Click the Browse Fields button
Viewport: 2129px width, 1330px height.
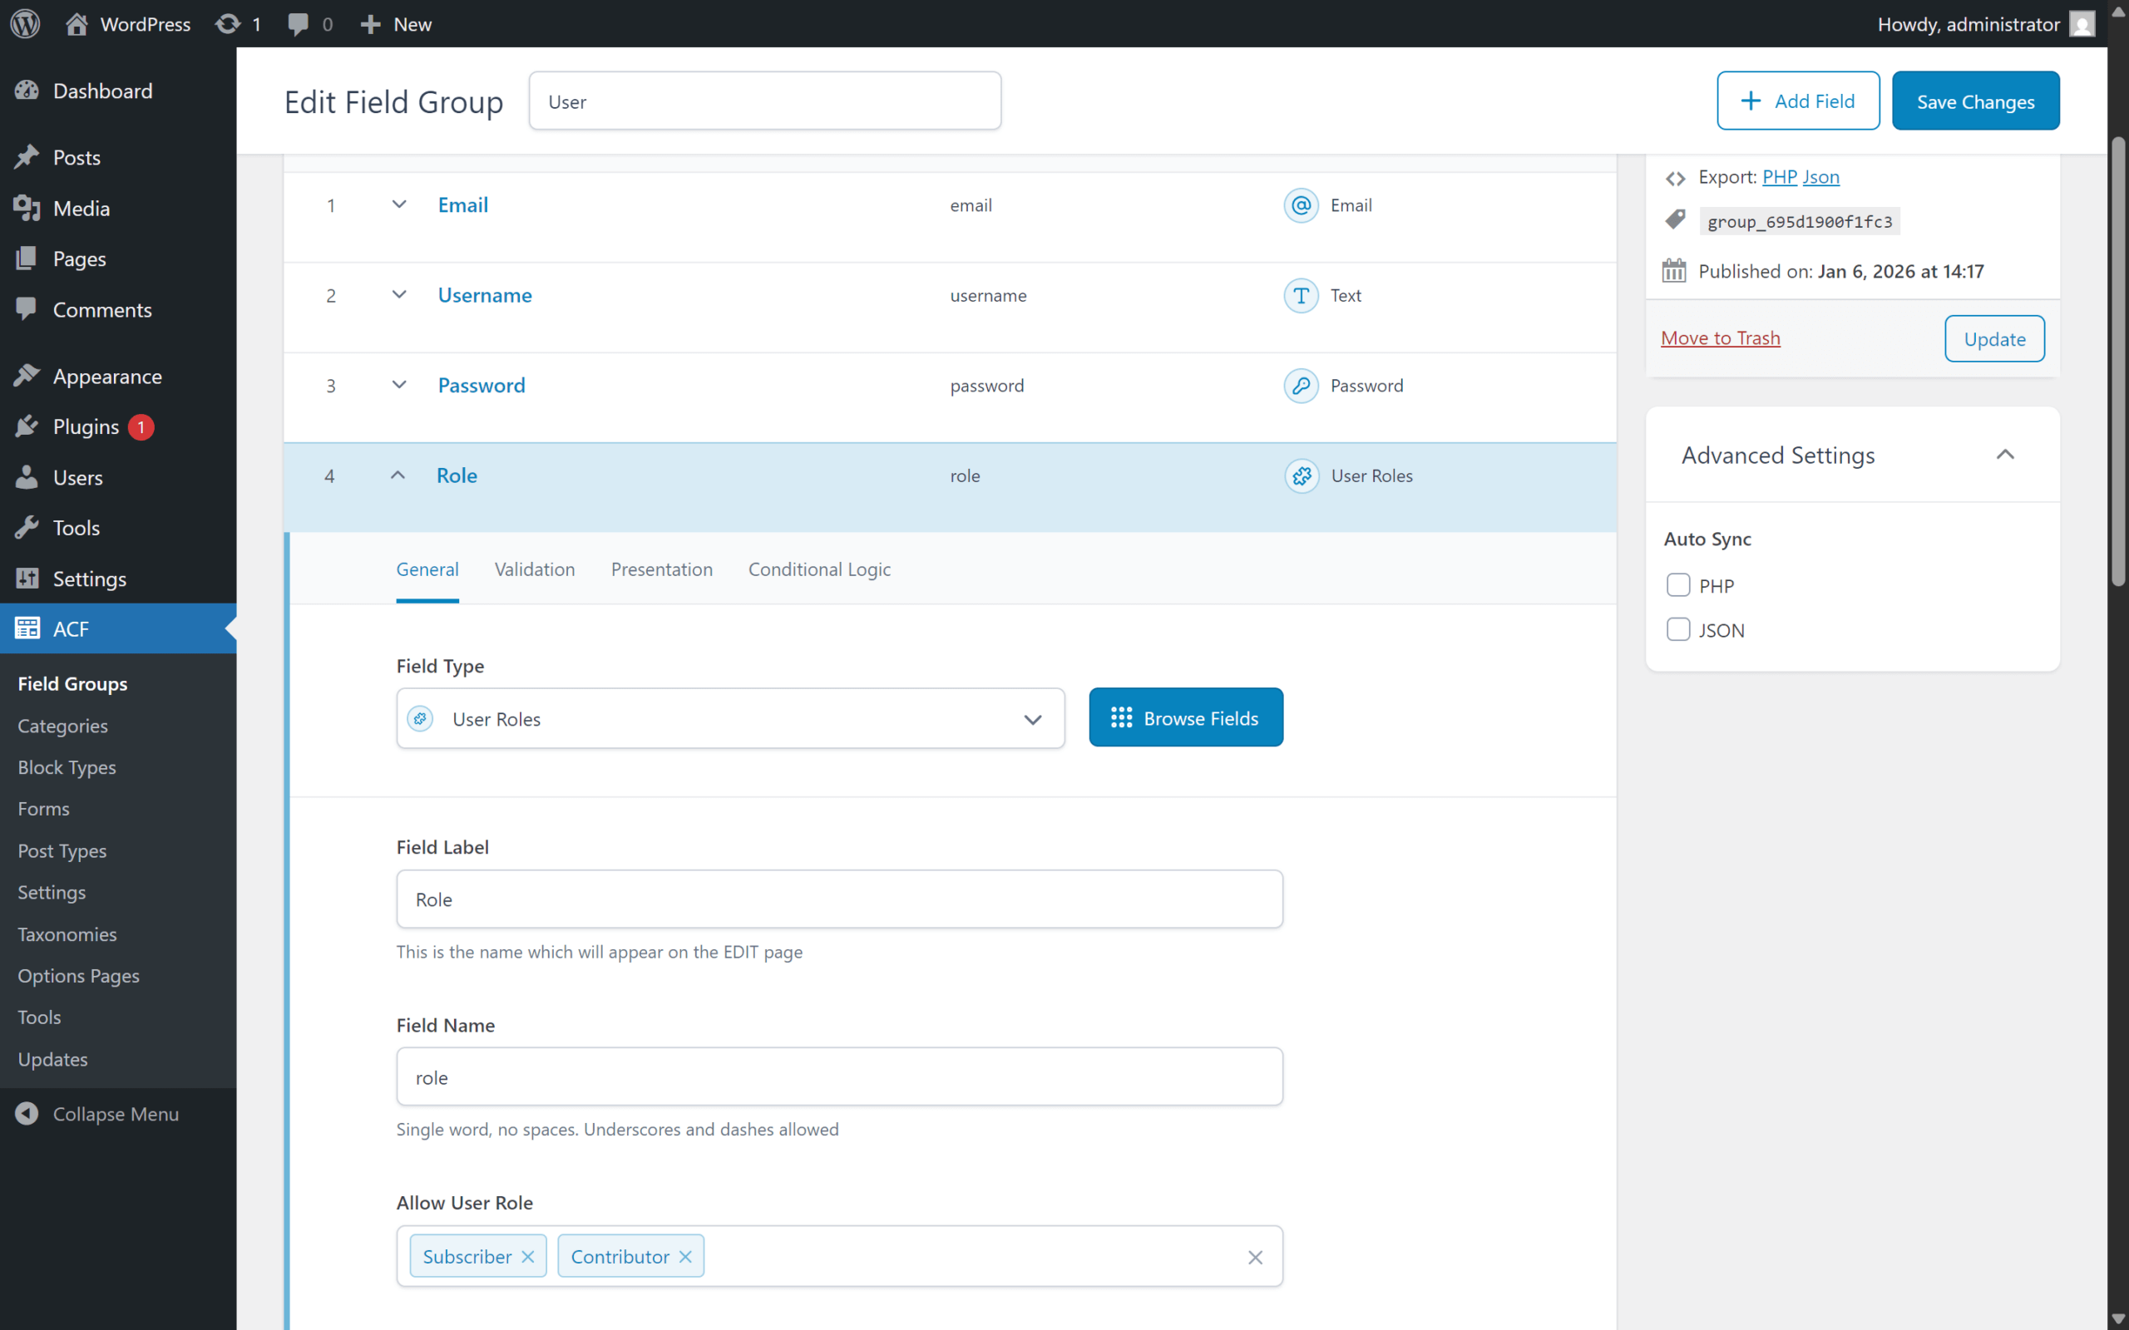click(1185, 717)
